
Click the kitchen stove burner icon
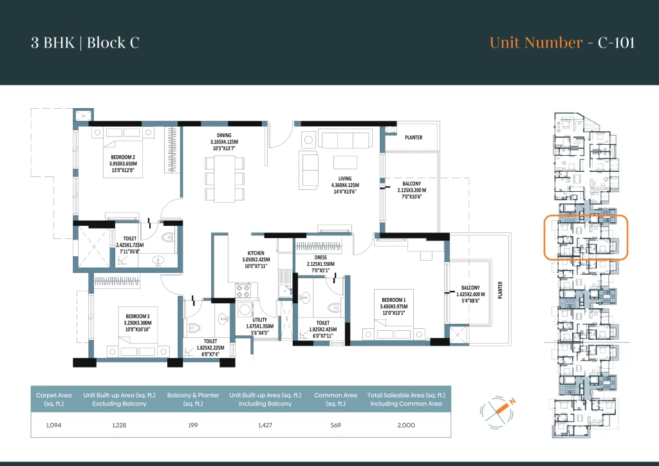(243, 290)
